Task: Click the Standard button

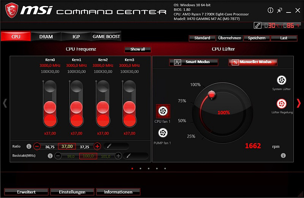Action: pos(202,38)
